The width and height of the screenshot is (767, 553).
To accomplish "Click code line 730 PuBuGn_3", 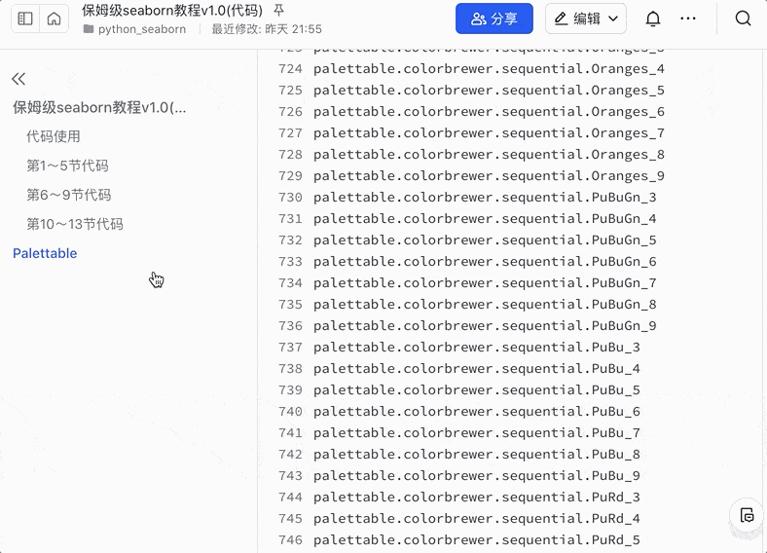I will click(x=485, y=198).
